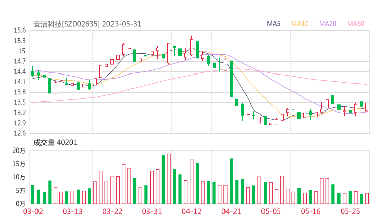Viewport: 375px width, 223px height.
Task: Click the 成交量 40201 volume label
Action: tap(55, 143)
